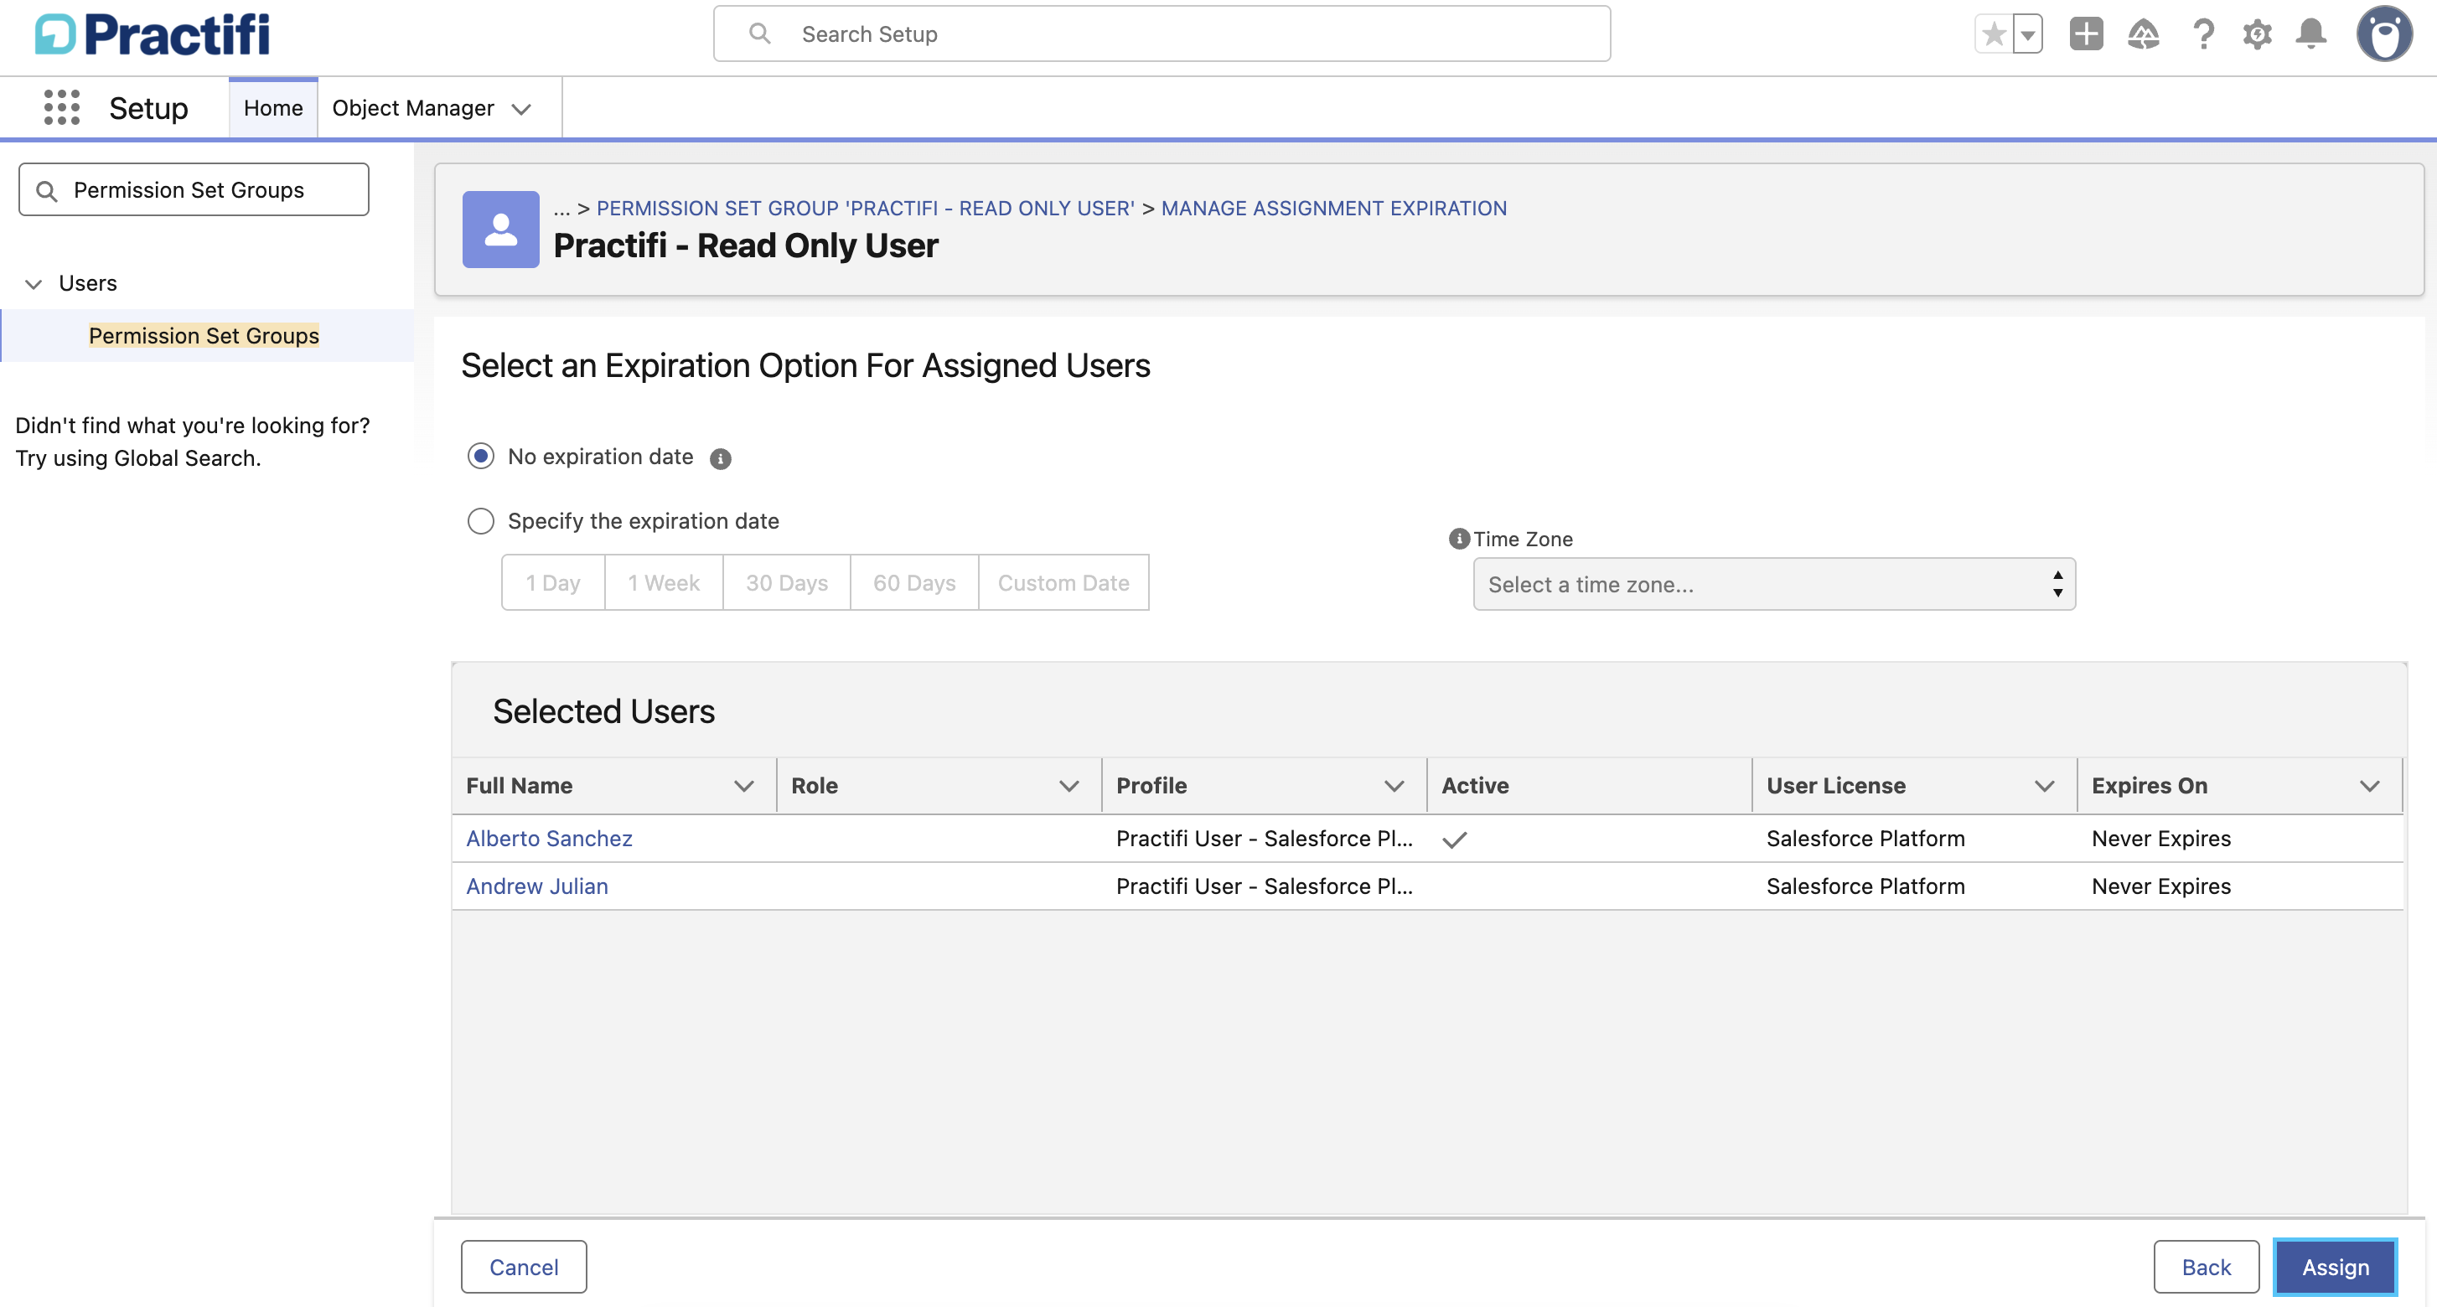Click the Permission Set Group user icon
Screen dimensions: 2437x1307
click(500, 230)
